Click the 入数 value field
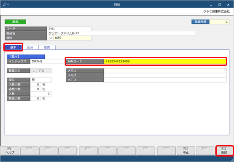The height and width of the screenshot is (162, 234). click(41, 94)
